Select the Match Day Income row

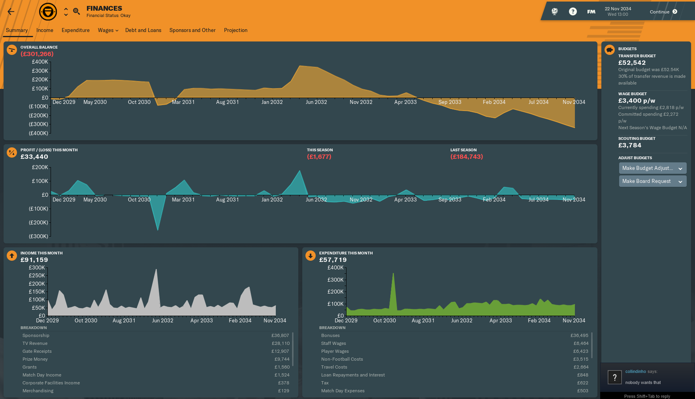point(156,375)
